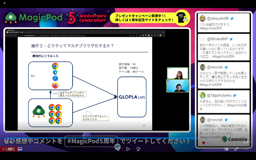The width and height of the screenshot is (256, 160).
Task: Click the recorded browser tab in slide window
Action: [16, 32]
